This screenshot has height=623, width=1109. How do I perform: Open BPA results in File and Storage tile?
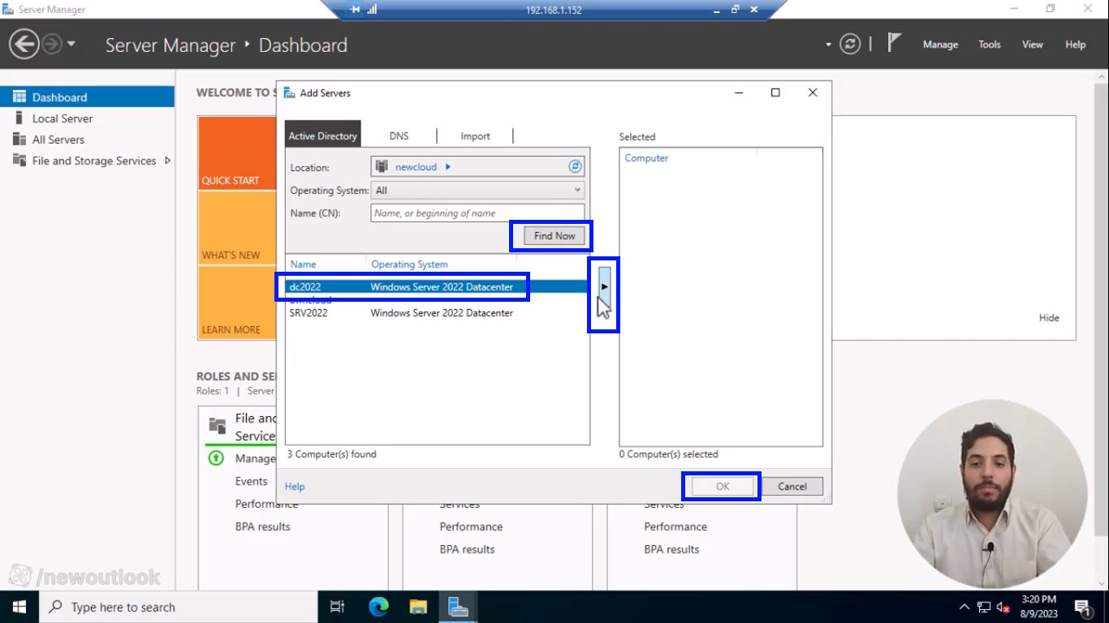[x=262, y=526]
